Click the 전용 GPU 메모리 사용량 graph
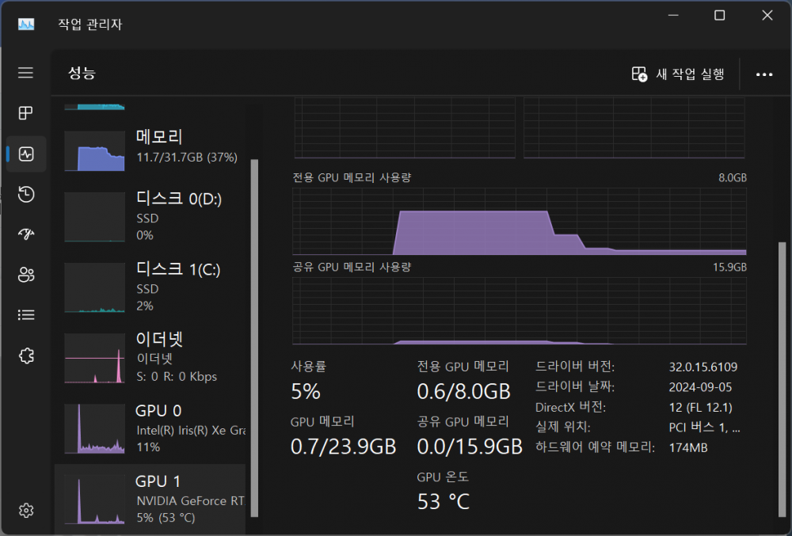The image size is (792, 536). 520,219
